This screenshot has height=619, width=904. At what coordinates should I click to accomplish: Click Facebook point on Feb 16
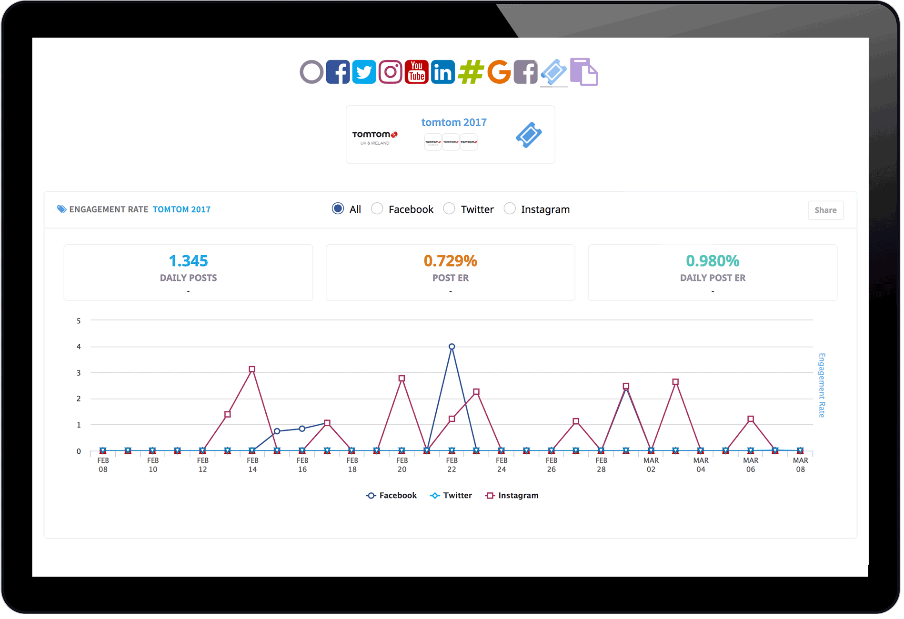click(302, 429)
